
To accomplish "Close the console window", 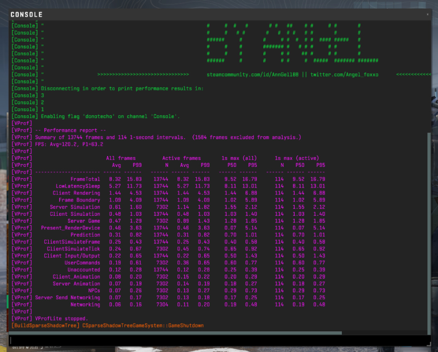I will tap(427, 14).
